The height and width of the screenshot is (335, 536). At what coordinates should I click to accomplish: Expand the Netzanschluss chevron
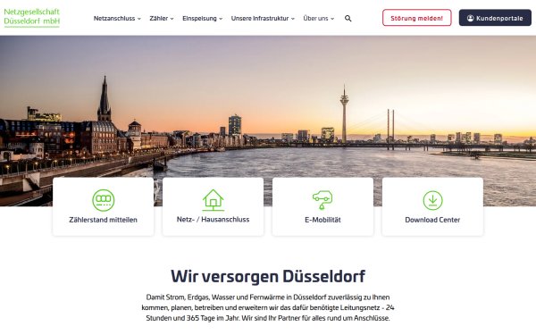pyautogui.click(x=139, y=19)
